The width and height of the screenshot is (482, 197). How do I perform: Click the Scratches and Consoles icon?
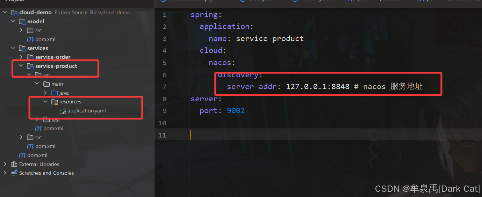coord(14,173)
